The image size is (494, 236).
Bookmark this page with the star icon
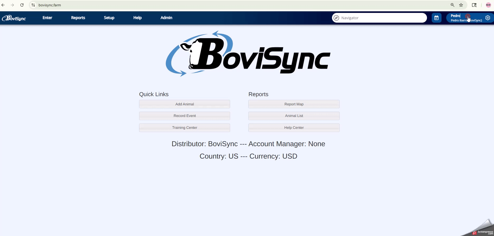(x=461, y=5)
